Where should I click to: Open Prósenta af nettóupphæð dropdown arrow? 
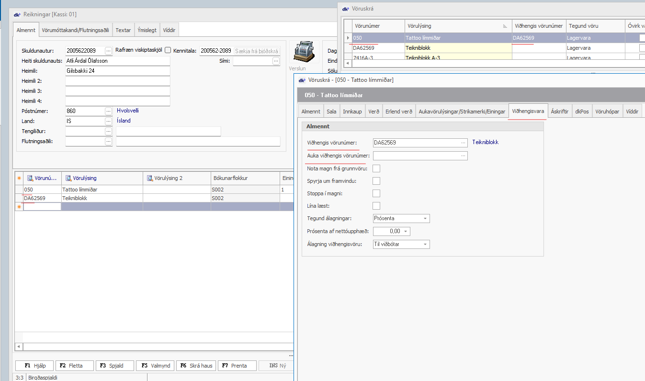point(406,232)
